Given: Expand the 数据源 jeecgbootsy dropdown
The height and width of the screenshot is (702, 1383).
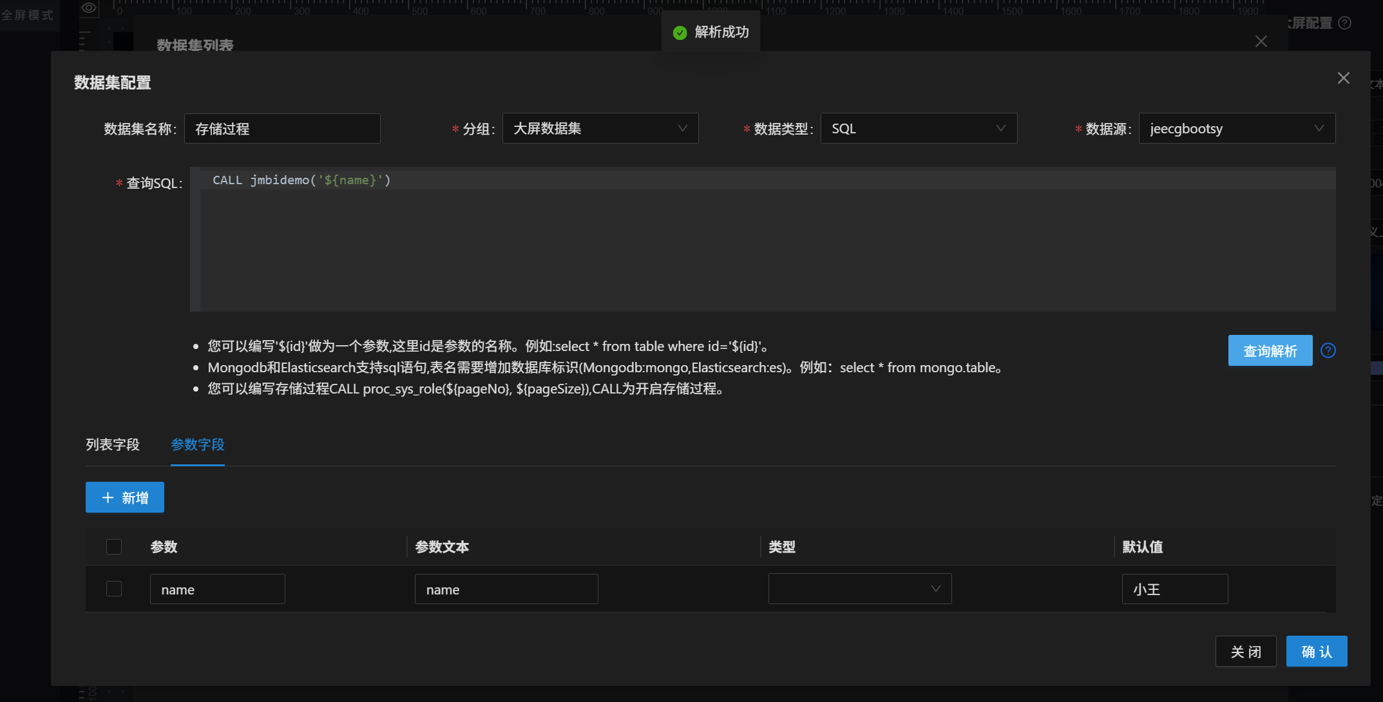Looking at the screenshot, I should pos(1236,129).
